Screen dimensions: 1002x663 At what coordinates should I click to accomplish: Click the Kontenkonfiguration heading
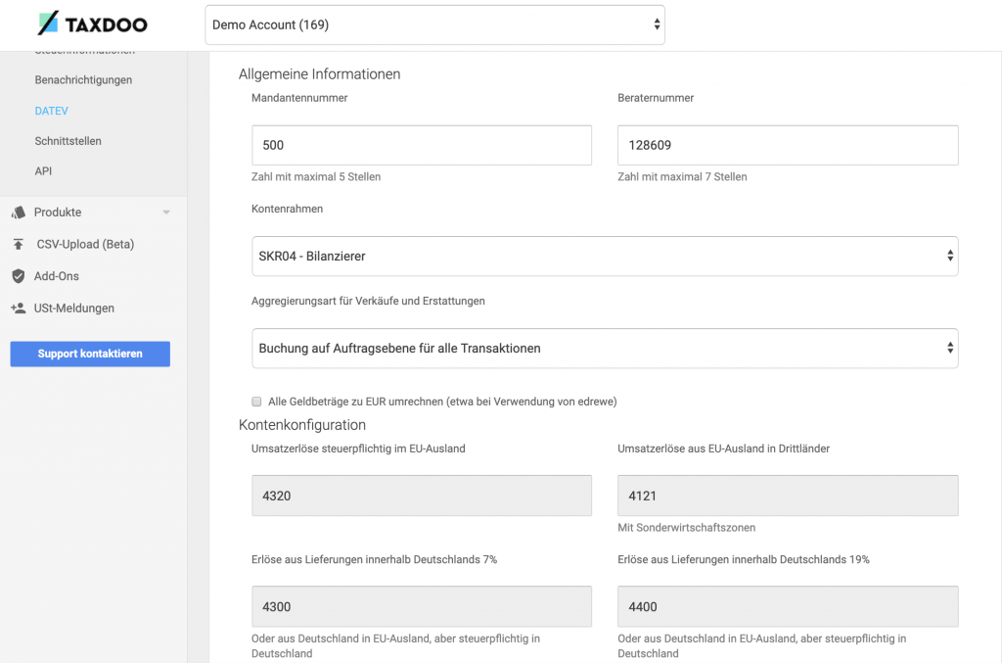tap(302, 425)
